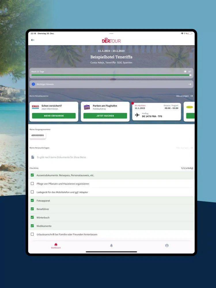Expand Wichtiger Hinweis with arrow
This screenshot has width=216, height=288.
190,84
